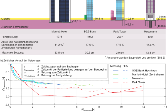
Task: Click the 'Messeturm' column heading
Action: [150, 32]
